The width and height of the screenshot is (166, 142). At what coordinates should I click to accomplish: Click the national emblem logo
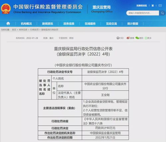coord(6,9)
